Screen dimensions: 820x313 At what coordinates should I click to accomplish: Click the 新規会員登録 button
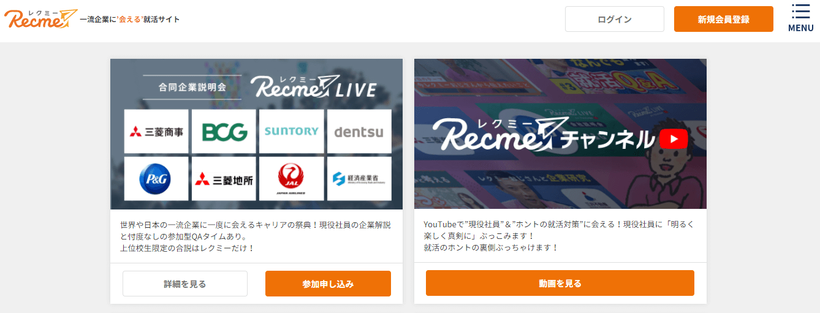pos(724,19)
